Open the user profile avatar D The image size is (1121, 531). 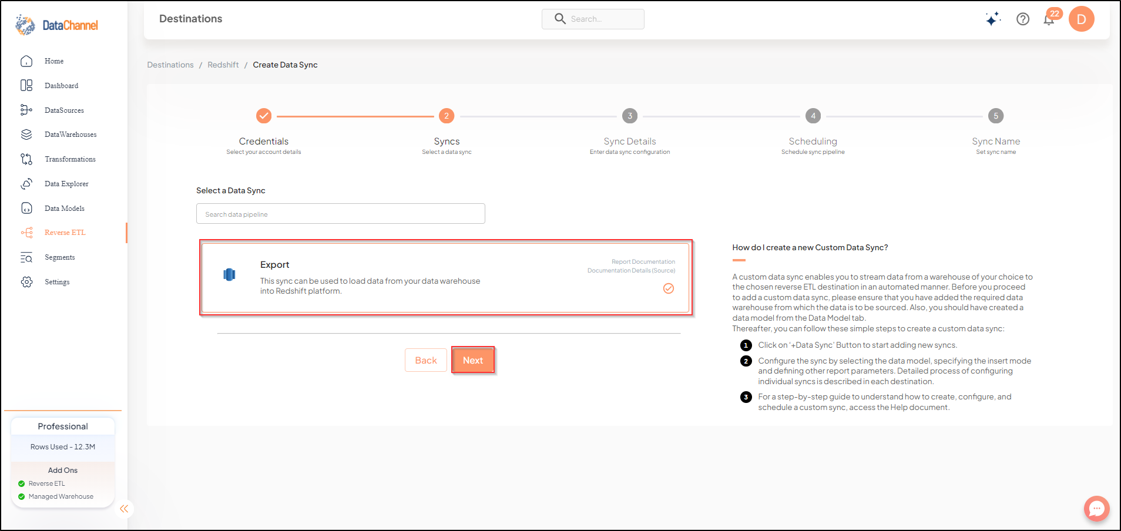pyautogui.click(x=1081, y=19)
